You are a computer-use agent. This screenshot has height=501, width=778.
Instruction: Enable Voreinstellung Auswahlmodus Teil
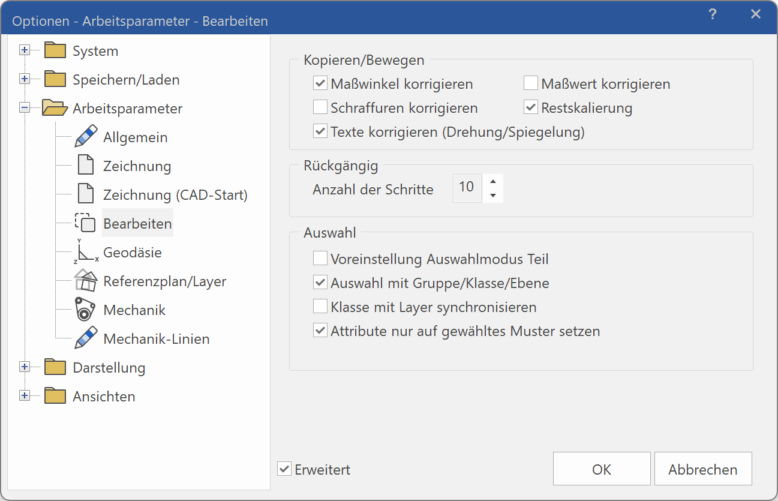tap(320, 257)
